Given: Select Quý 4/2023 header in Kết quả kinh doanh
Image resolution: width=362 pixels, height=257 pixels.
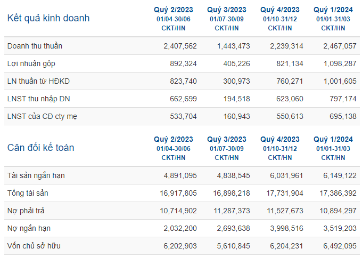Looking at the screenshot, I should 280,10.
